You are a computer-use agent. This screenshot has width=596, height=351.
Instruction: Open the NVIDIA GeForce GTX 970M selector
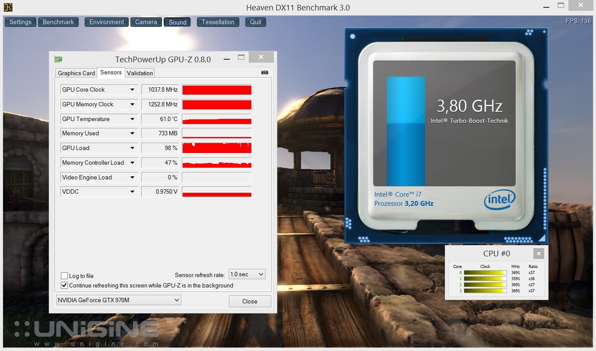119,300
